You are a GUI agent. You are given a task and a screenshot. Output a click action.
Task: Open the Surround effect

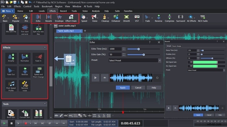click(180, 18)
